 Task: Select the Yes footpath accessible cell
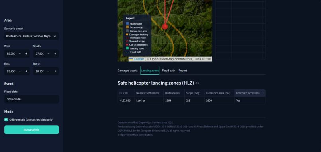point(250,100)
